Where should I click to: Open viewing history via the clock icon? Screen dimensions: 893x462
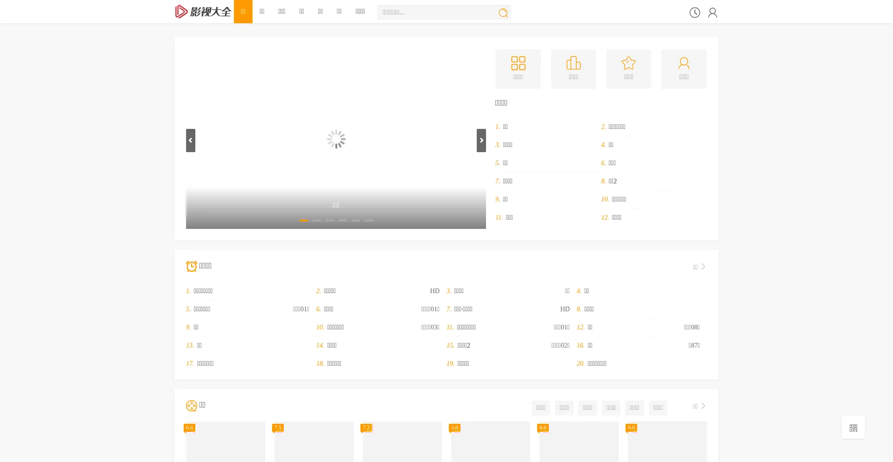694,13
